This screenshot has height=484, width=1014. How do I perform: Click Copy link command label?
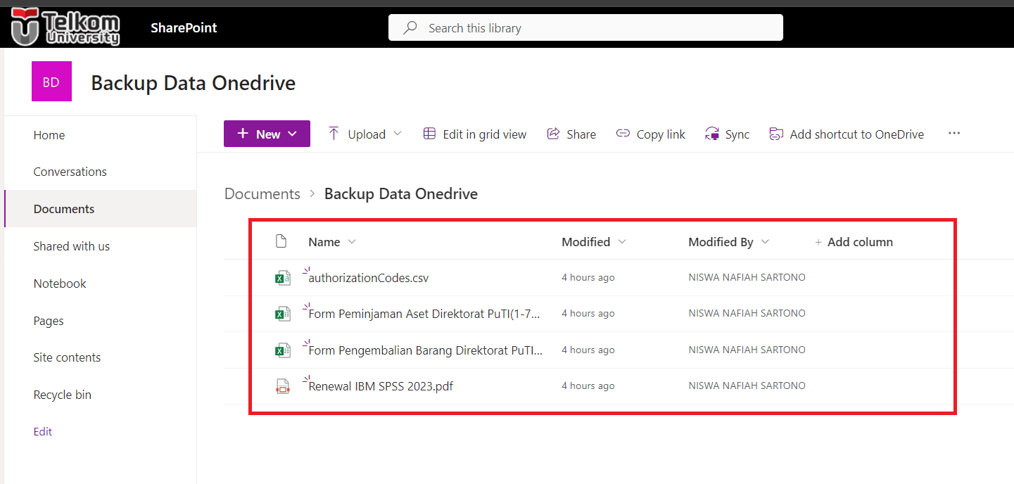[661, 134]
